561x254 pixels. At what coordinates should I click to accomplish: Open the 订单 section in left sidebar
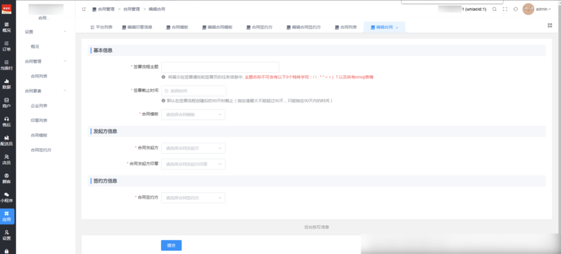[x=7, y=46]
